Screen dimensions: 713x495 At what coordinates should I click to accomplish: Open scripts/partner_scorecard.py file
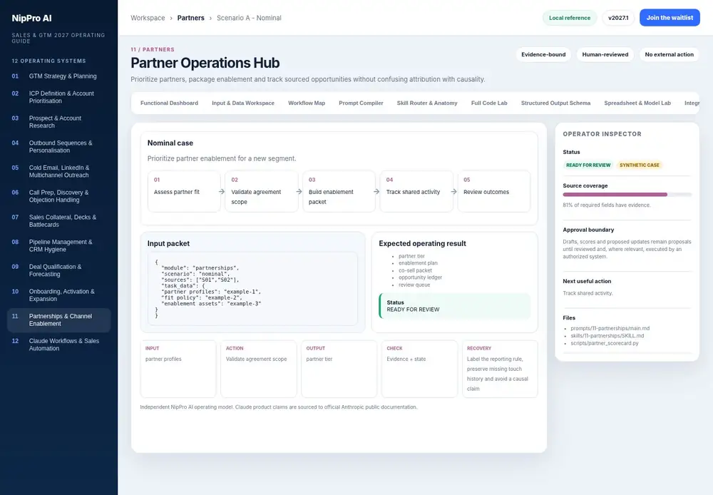pos(605,343)
